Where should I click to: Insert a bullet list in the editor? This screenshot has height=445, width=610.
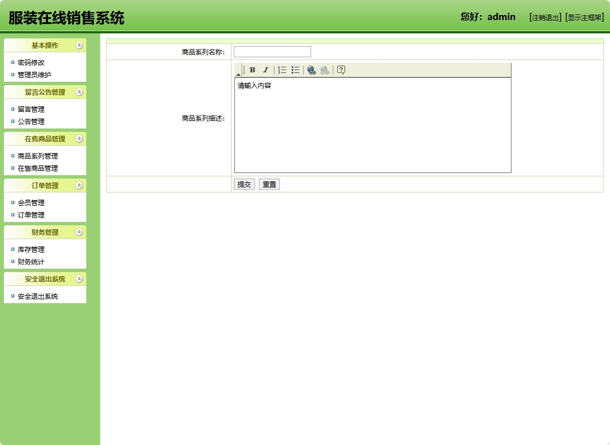294,70
